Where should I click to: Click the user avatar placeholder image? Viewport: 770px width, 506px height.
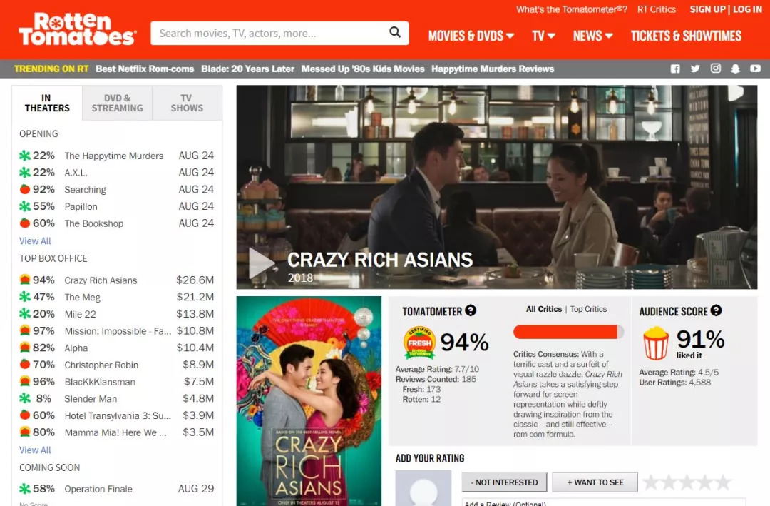coord(423,488)
